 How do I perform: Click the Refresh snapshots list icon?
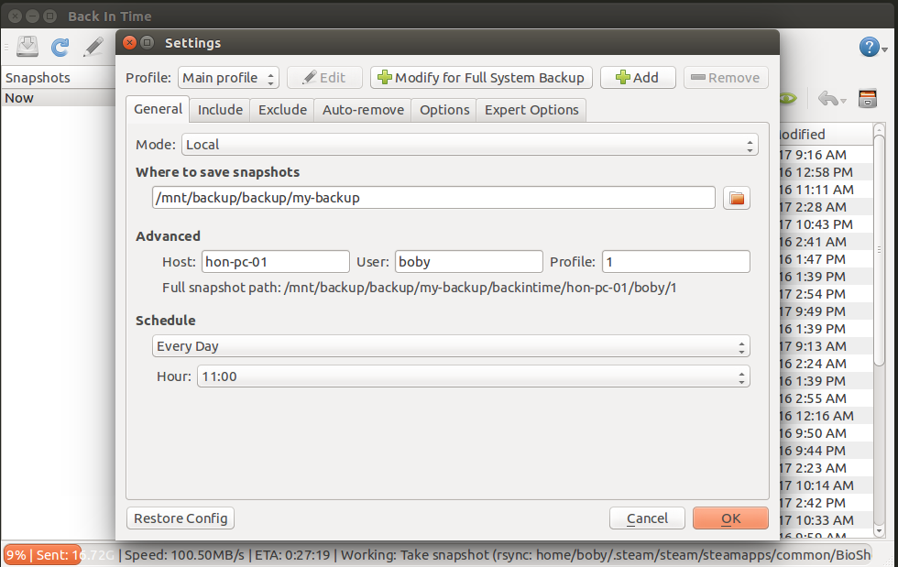[60, 47]
